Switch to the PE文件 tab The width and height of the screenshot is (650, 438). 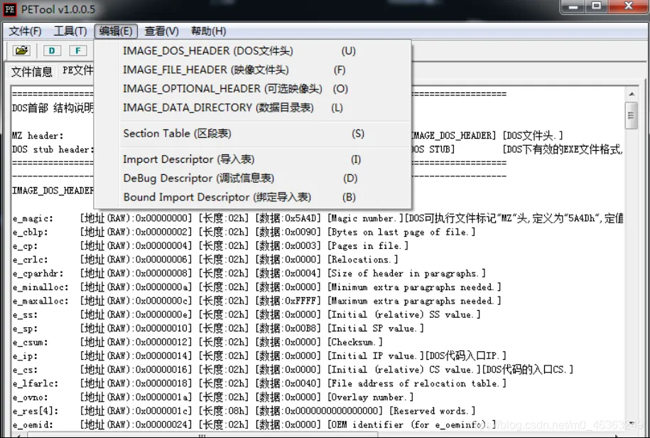point(77,70)
